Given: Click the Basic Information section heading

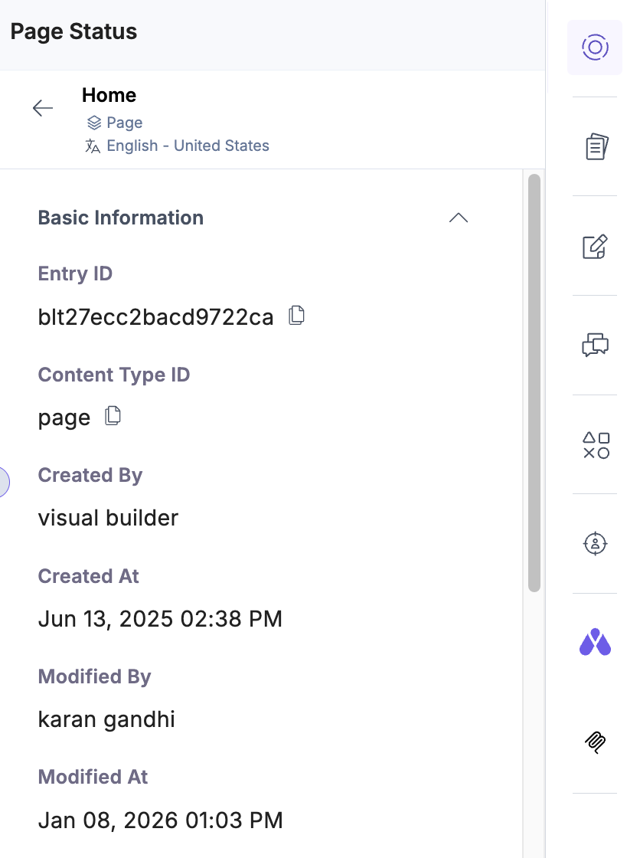Looking at the screenshot, I should (x=121, y=218).
